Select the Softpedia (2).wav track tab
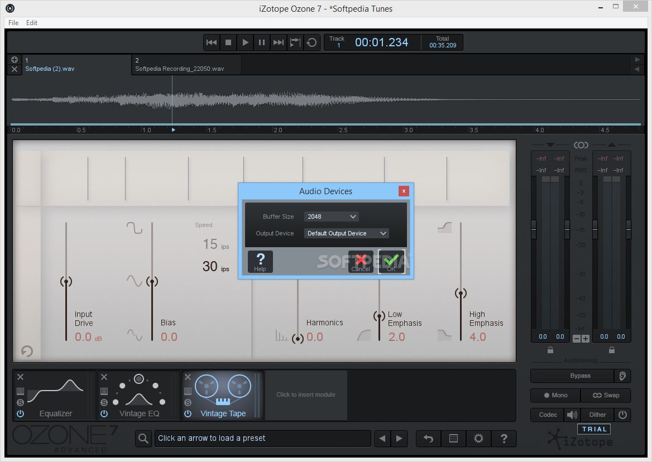The height and width of the screenshot is (462, 652). (x=76, y=64)
